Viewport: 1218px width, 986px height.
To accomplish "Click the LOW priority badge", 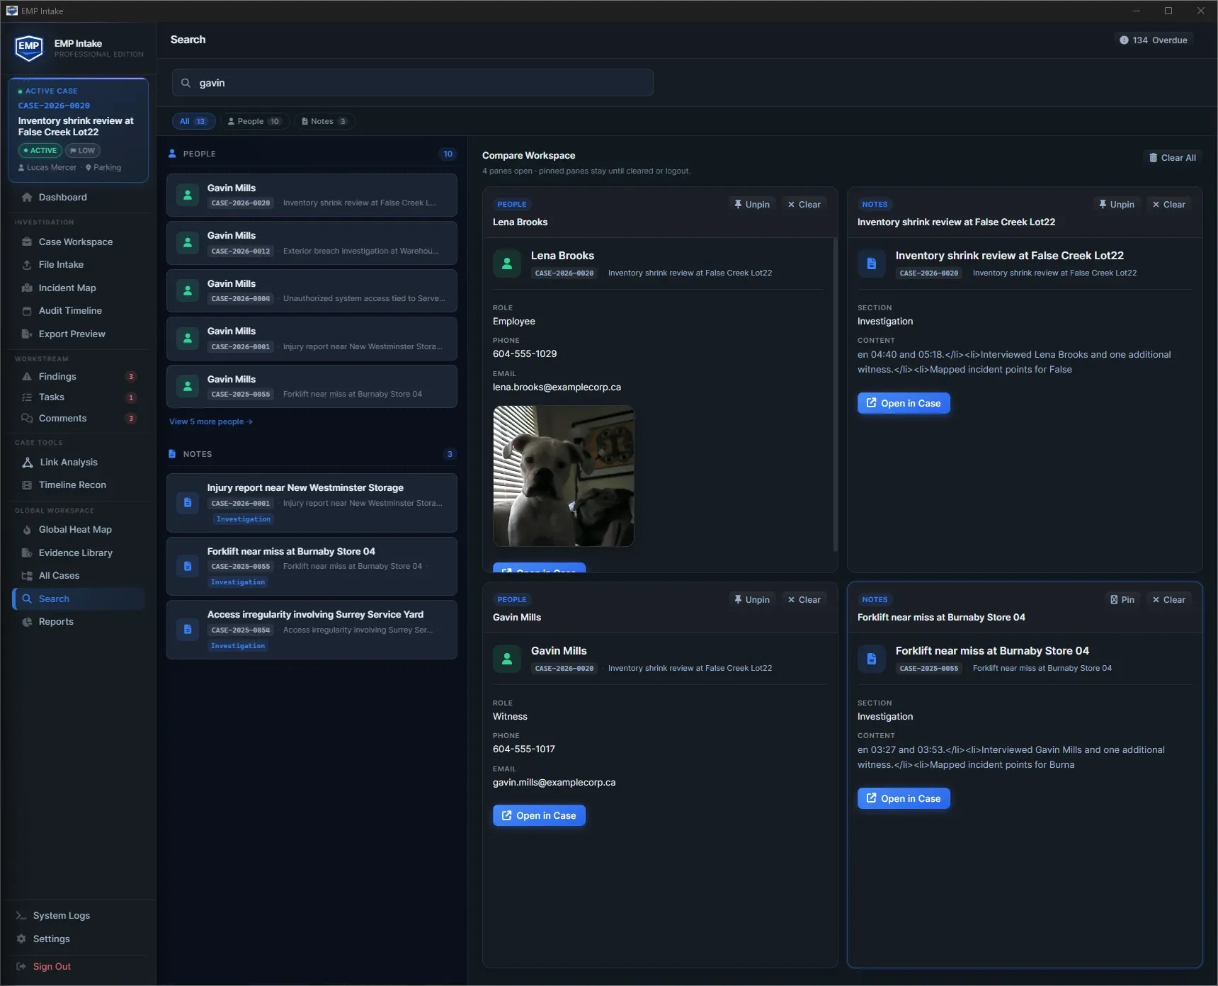I will pyautogui.click(x=83, y=151).
